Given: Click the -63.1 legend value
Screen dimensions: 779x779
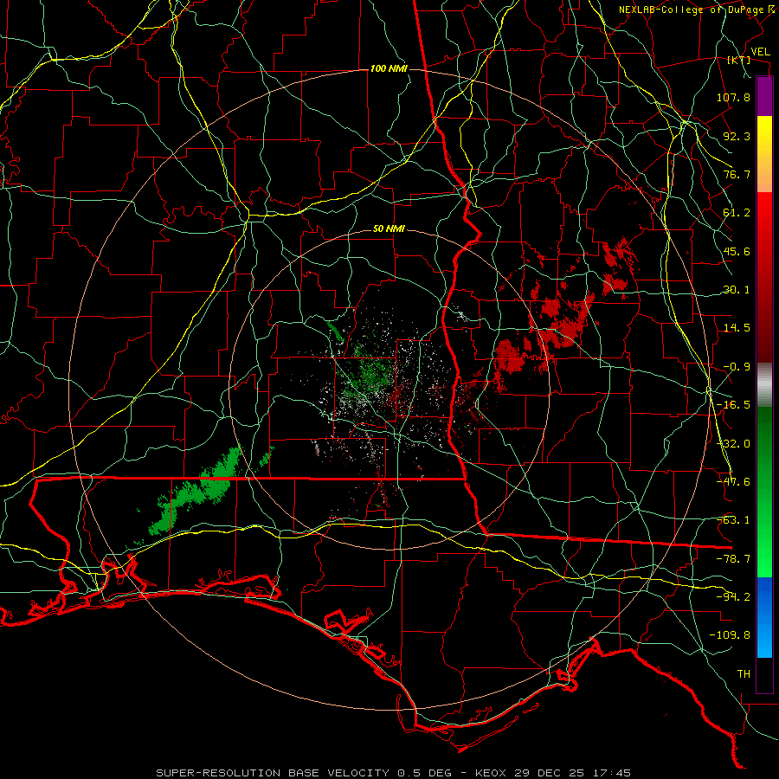Looking at the screenshot, I should (733, 520).
